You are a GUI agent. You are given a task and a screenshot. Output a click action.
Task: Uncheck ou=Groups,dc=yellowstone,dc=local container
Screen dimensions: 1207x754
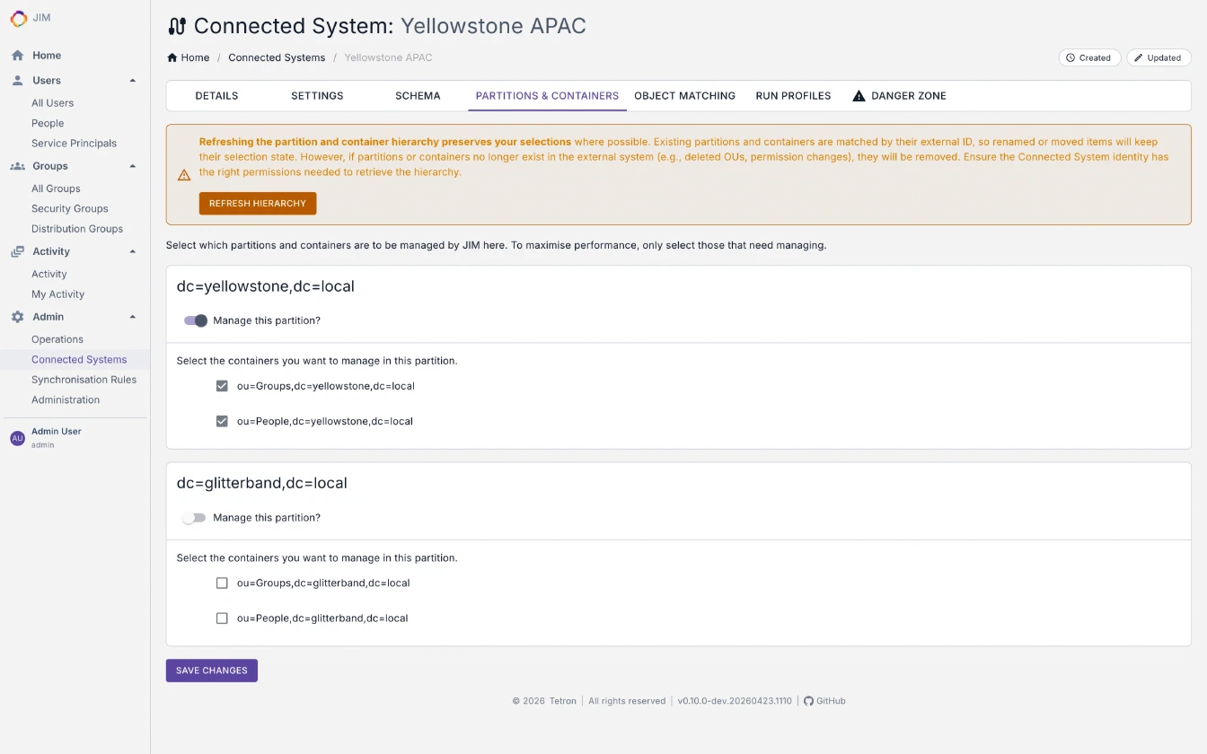point(222,386)
